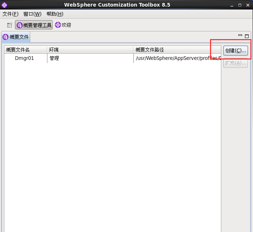Viewport: 253px width, 232px height.
Task: Open the 窗口(W) menu
Action: (x=32, y=14)
